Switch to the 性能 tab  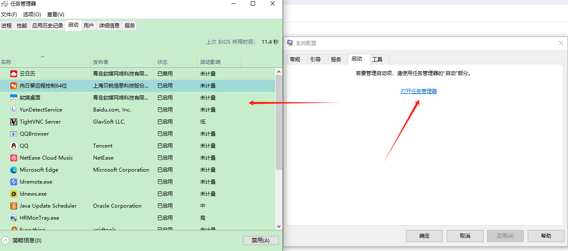coord(22,26)
